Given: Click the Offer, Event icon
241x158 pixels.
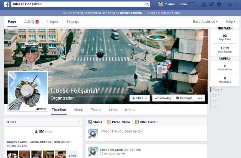Looking at the screenshot, I should (x=137, y=122).
